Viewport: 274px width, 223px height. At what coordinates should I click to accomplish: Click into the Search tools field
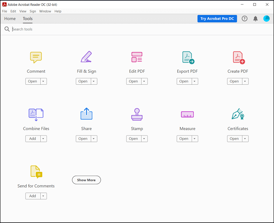click(78, 29)
